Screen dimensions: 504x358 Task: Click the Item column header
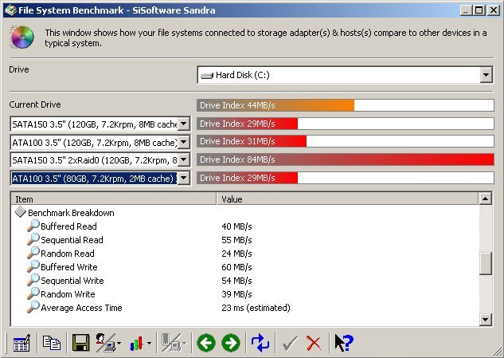point(113,199)
